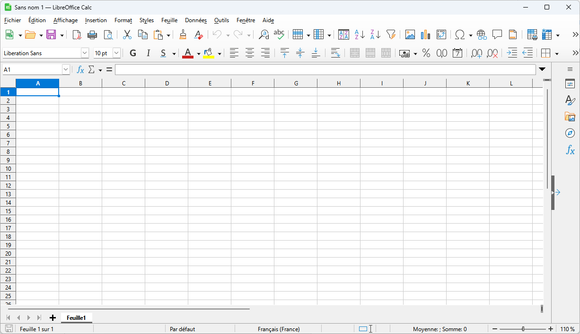Toggle Bold formatting (G button)

[133, 53]
